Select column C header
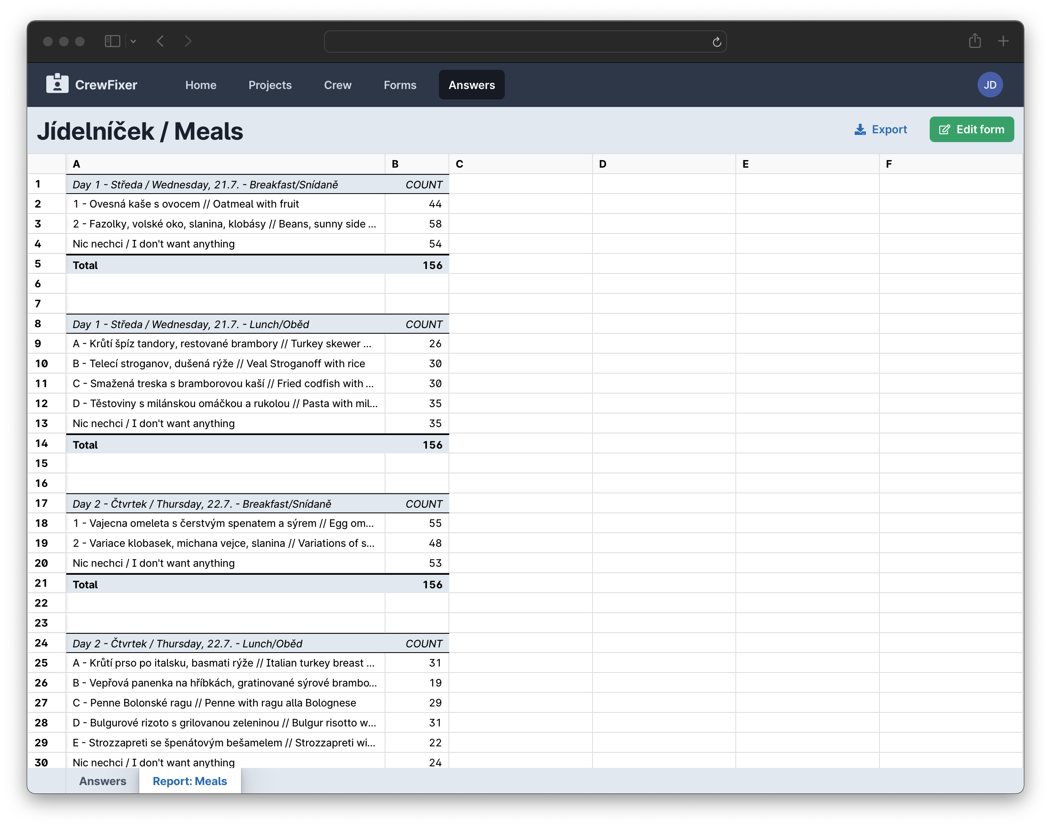The height and width of the screenshot is (827, 1051). (x=520, y=164)
